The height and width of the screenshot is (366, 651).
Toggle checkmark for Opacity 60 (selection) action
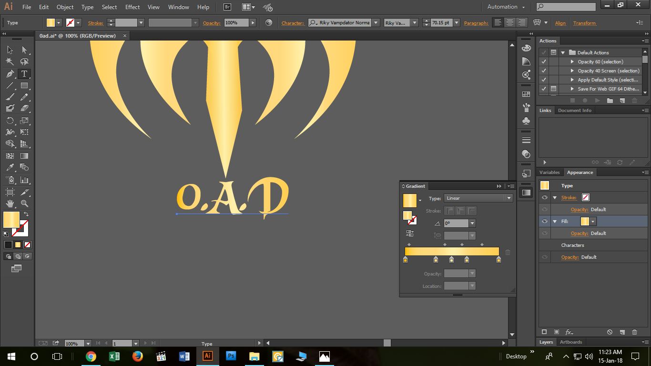[x=544, y=61]
